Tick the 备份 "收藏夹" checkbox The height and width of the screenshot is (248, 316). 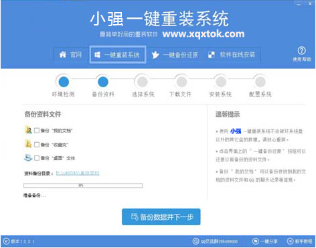coord(37,145)
